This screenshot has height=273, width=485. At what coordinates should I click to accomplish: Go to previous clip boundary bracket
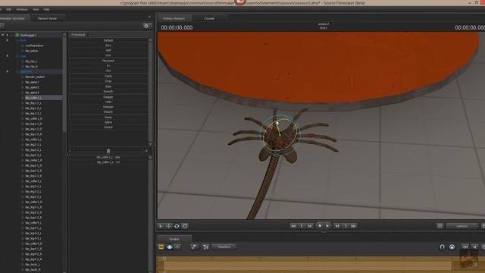302,226
